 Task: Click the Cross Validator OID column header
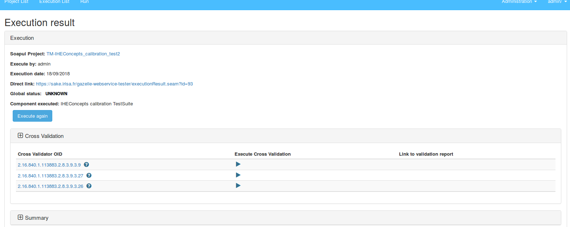point(40,154)
